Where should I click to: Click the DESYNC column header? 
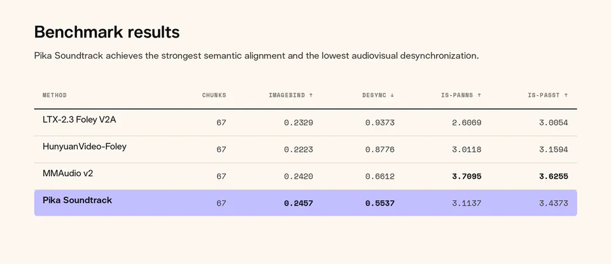pyautogui.click(x=378, y=95)
